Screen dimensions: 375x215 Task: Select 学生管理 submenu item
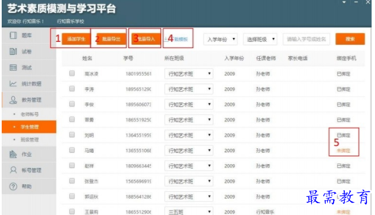tap(30, 127)
